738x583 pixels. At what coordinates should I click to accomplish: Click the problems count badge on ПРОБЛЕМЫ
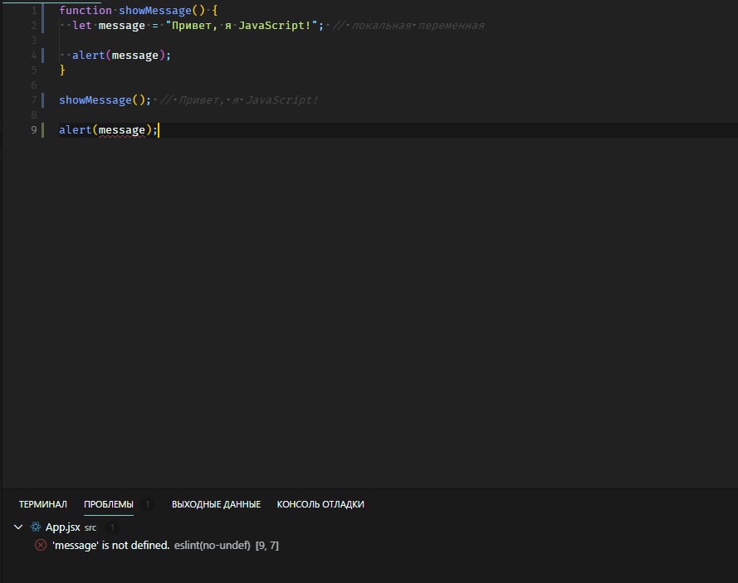(x=147, y=504)
